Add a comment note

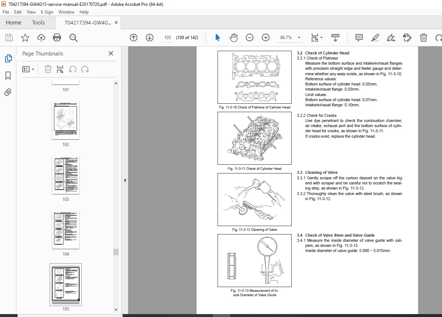click(x=359, y=38)
